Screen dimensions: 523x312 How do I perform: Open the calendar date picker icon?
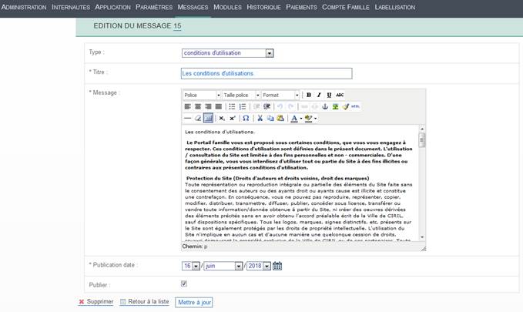point(277,266)
